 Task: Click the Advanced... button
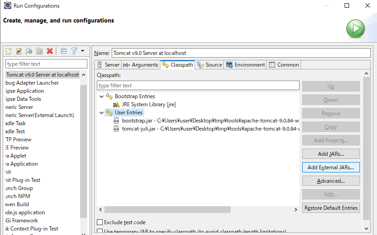click(x=331, y=181)
